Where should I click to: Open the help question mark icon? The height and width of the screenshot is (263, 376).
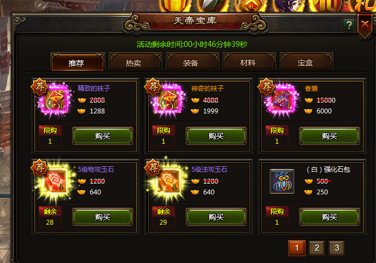[x=349, y=24]
